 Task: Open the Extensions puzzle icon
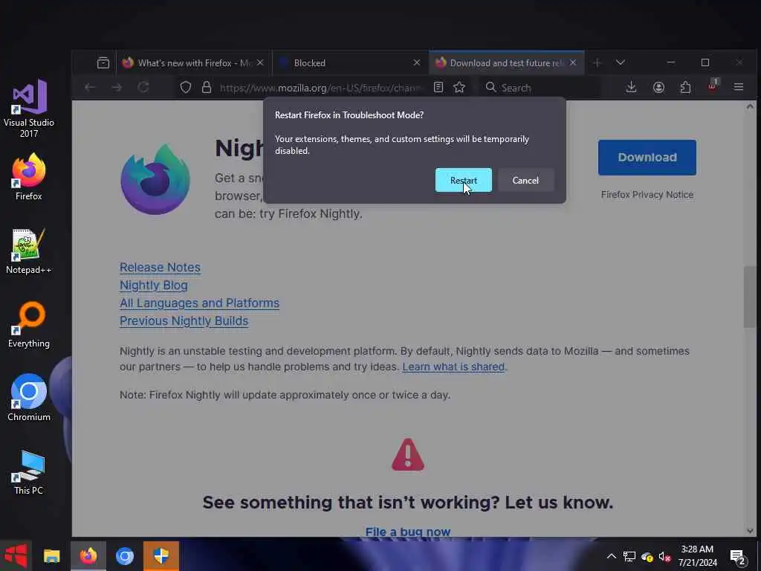click(685, 88)
